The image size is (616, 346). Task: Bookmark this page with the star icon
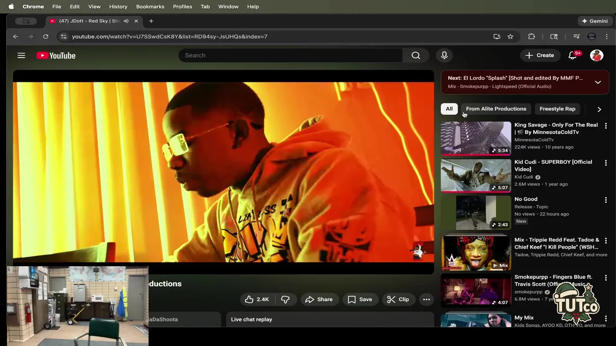click(x=510, y=37)
